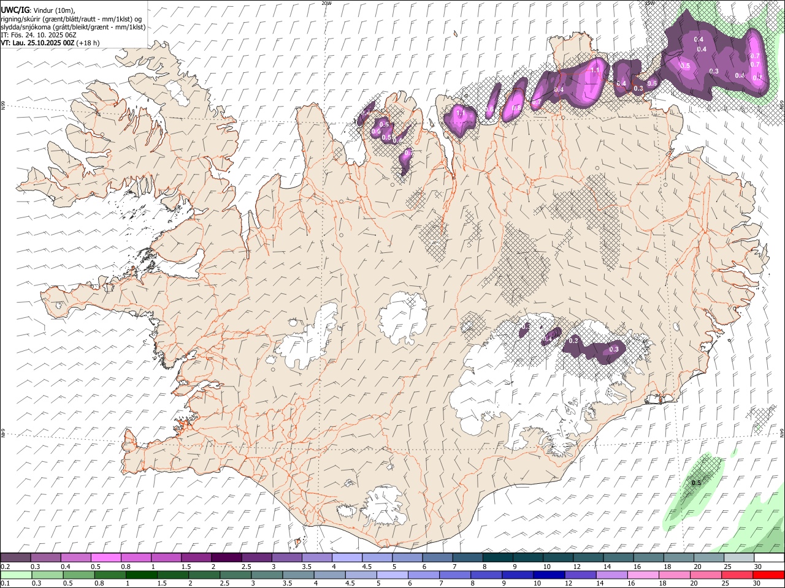Click the pale gray upper swatch labeled 25
Screen dimensions: 785x588
click(739, 558)
